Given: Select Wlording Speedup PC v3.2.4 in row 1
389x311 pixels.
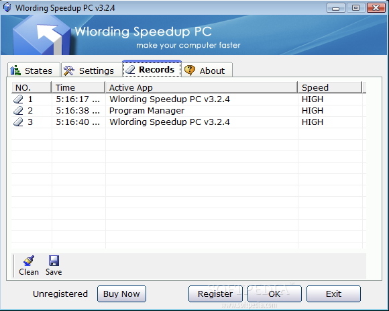Looking at the screenshot, I should click(170, 99).
